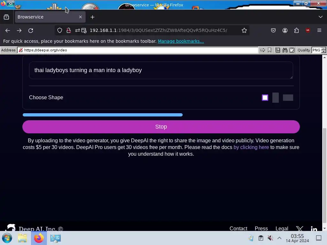
Task: Open File Explorer from the taskbar
Action: (22, 238)
